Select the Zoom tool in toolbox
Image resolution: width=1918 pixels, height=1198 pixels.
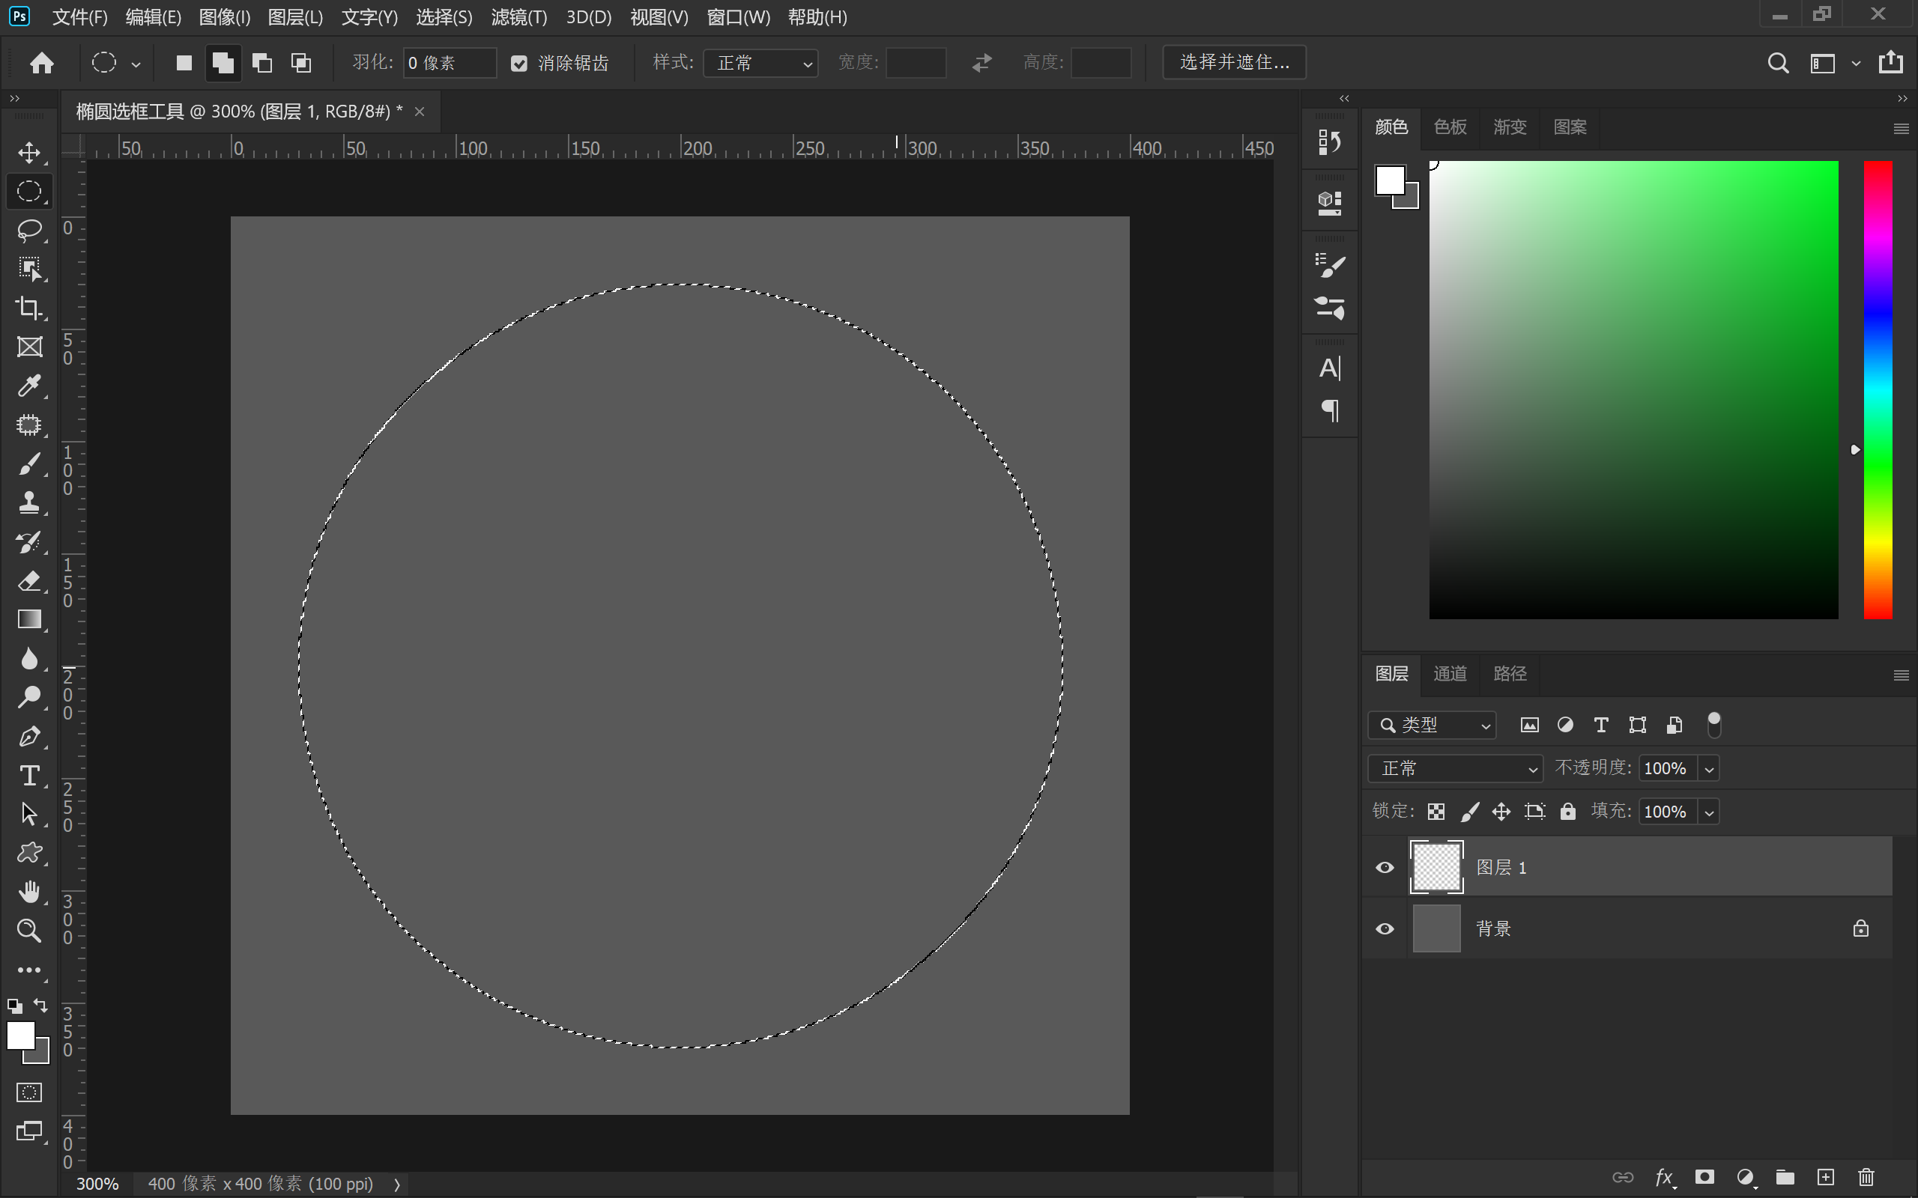click(29, 930)
